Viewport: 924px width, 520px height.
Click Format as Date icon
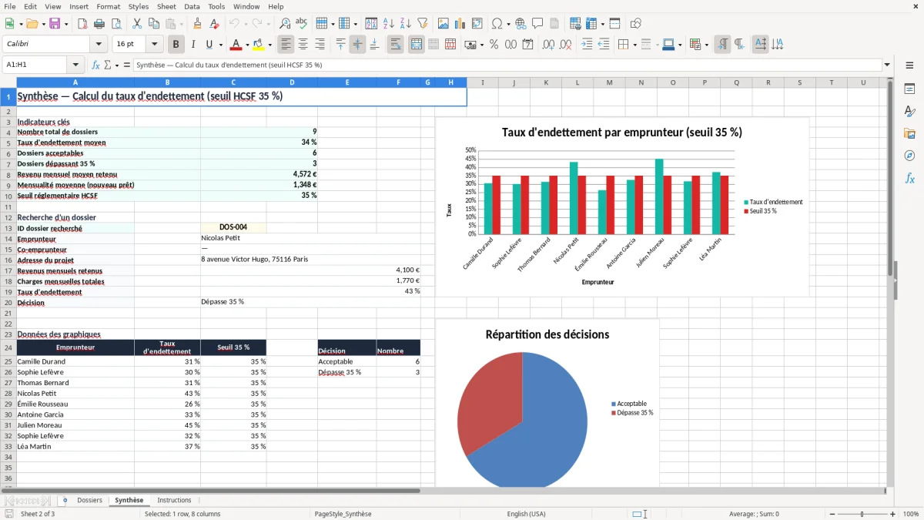pyautogui.click(x=528, y=45)
